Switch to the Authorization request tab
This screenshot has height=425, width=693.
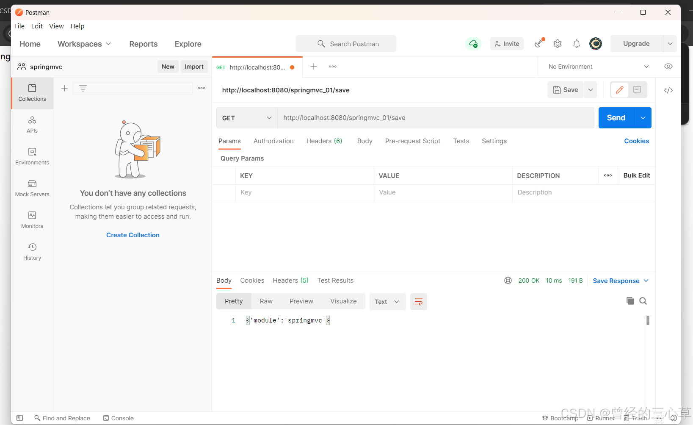click(x=273, y=141)
